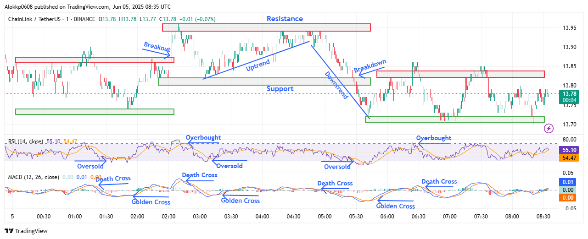The height and width of the screenshot is (239, 588).
Task: Select the 13.90 price axis label
Action: coord(570,47)
